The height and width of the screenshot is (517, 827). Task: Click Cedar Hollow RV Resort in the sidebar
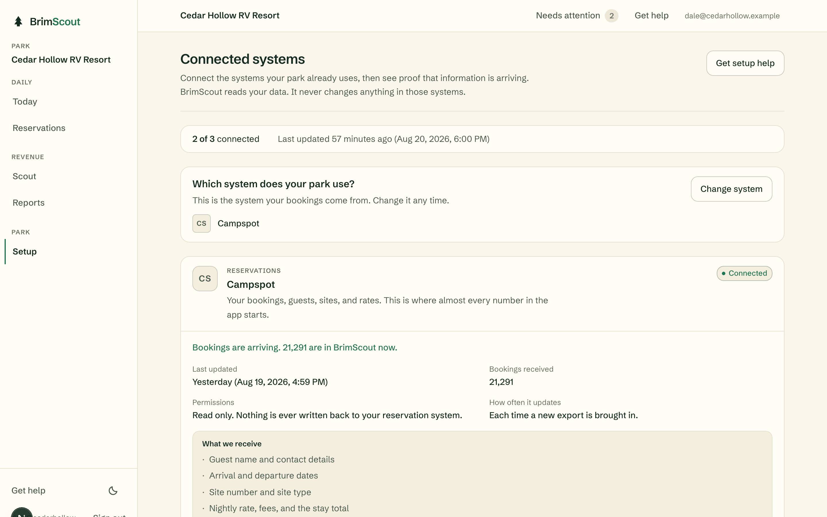pyautogui.click(x=61, y=59)
